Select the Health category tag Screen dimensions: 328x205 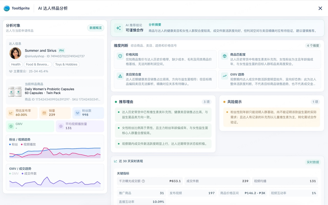coord(16,64)
